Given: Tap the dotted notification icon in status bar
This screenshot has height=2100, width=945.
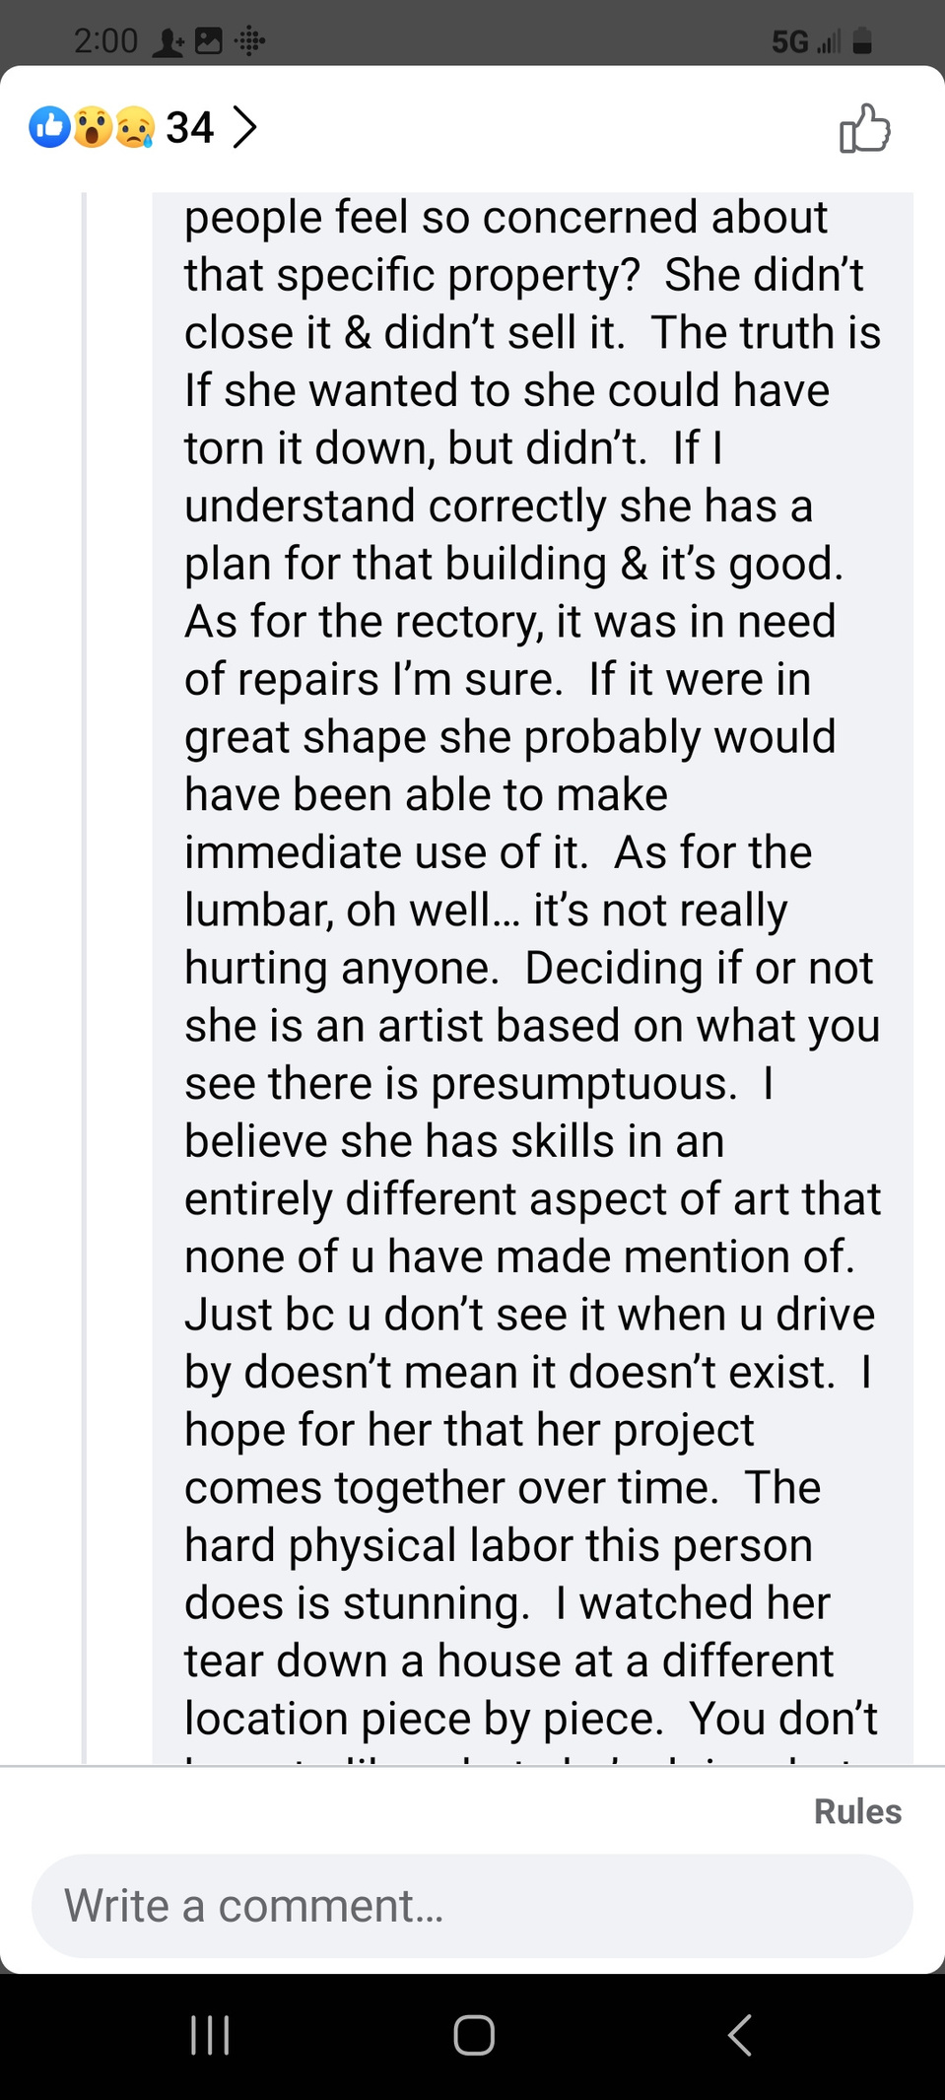Looking at the screenshot, I should (x=249, y=41).
